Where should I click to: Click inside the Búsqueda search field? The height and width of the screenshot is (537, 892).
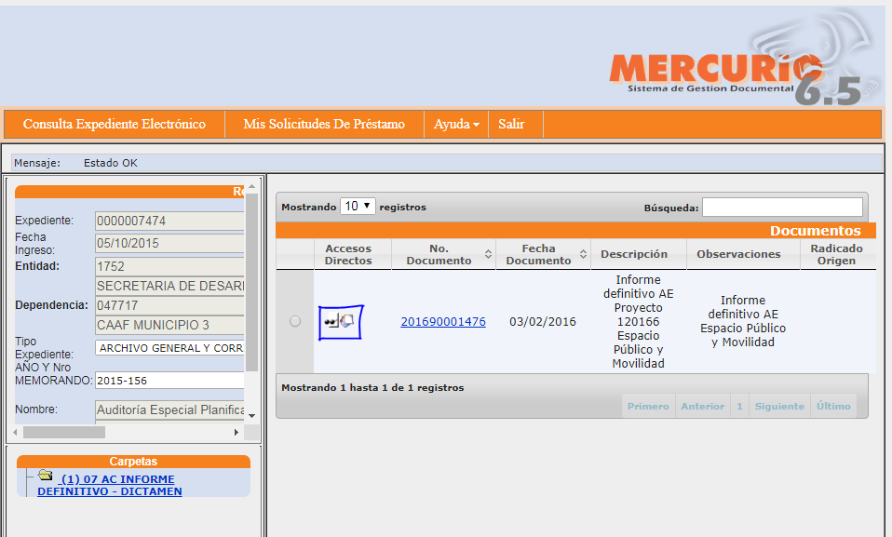782,206
